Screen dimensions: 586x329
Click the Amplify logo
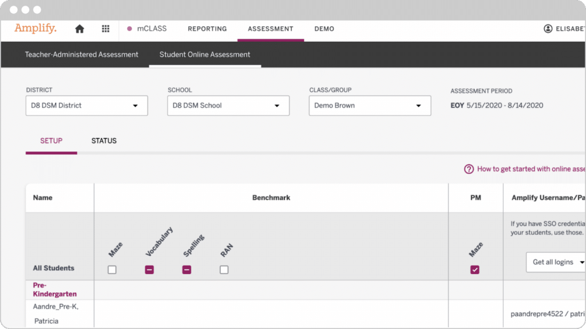pos(35,29)
